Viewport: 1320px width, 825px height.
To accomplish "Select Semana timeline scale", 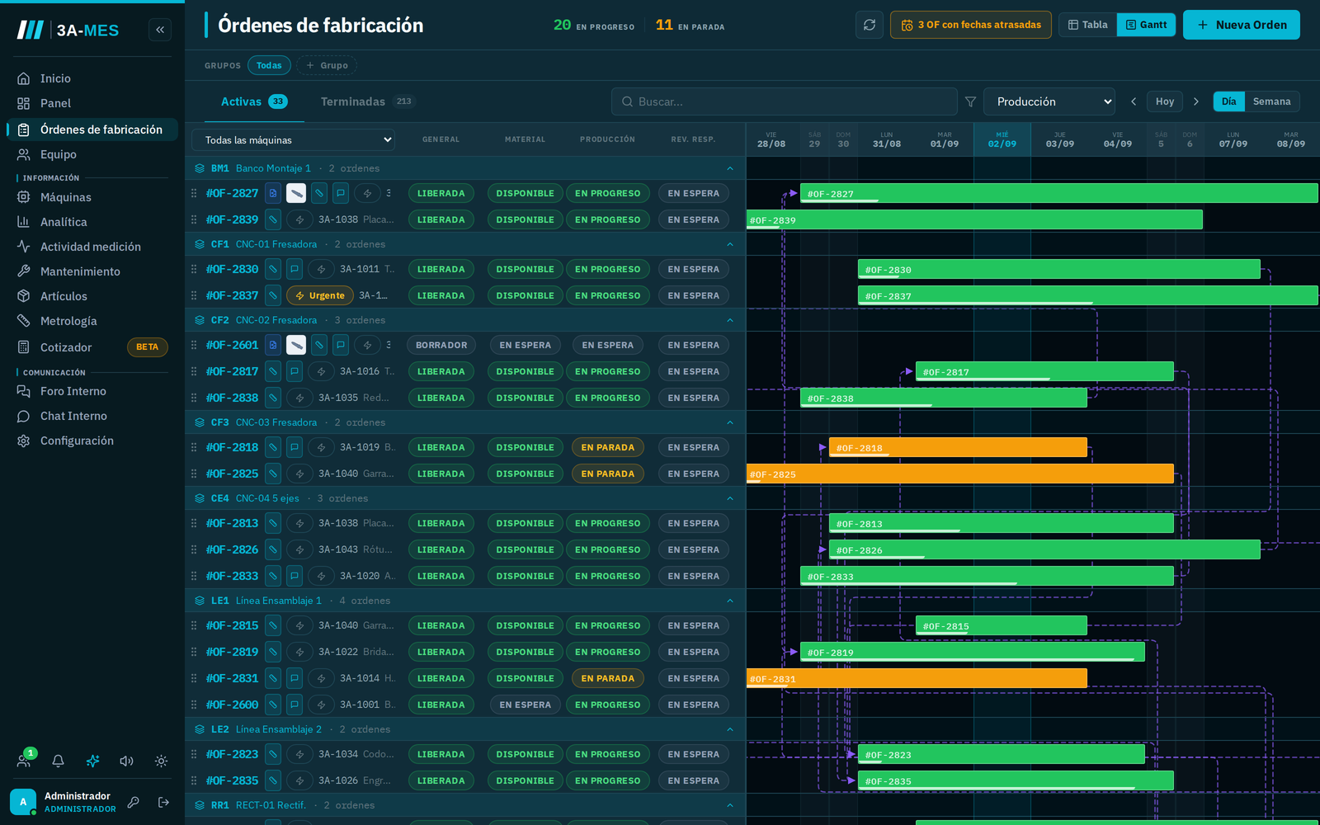I will pos(1271,101).
